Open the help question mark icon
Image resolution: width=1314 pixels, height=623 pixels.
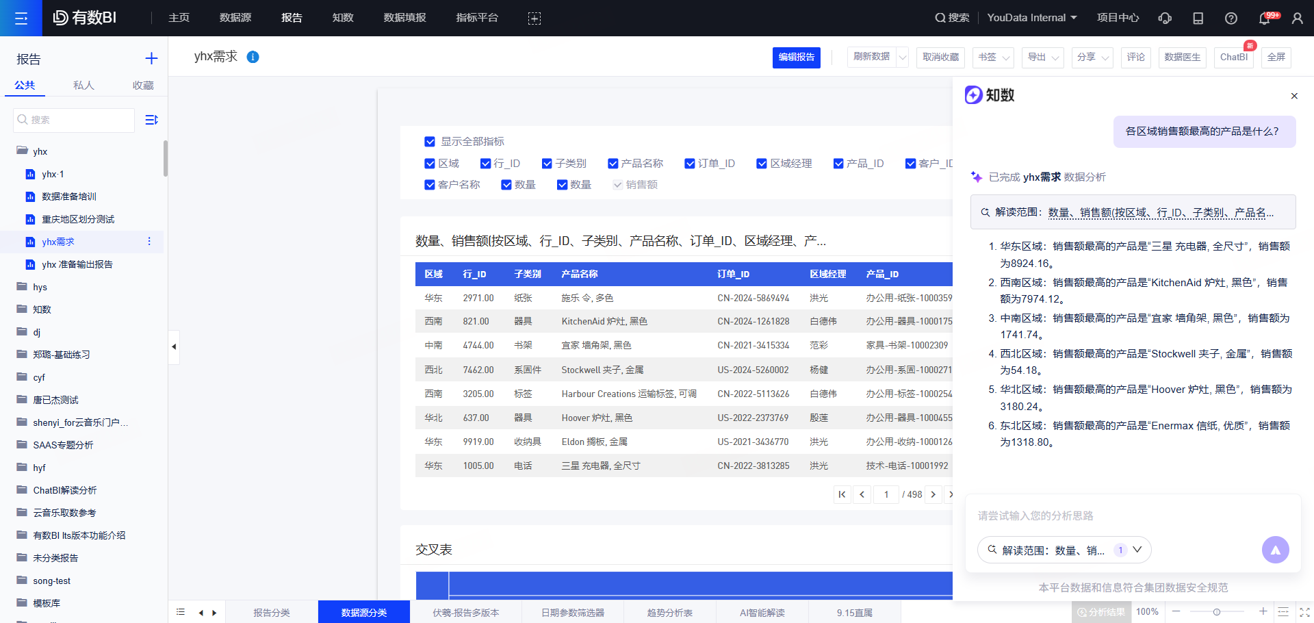(1231, 18)
